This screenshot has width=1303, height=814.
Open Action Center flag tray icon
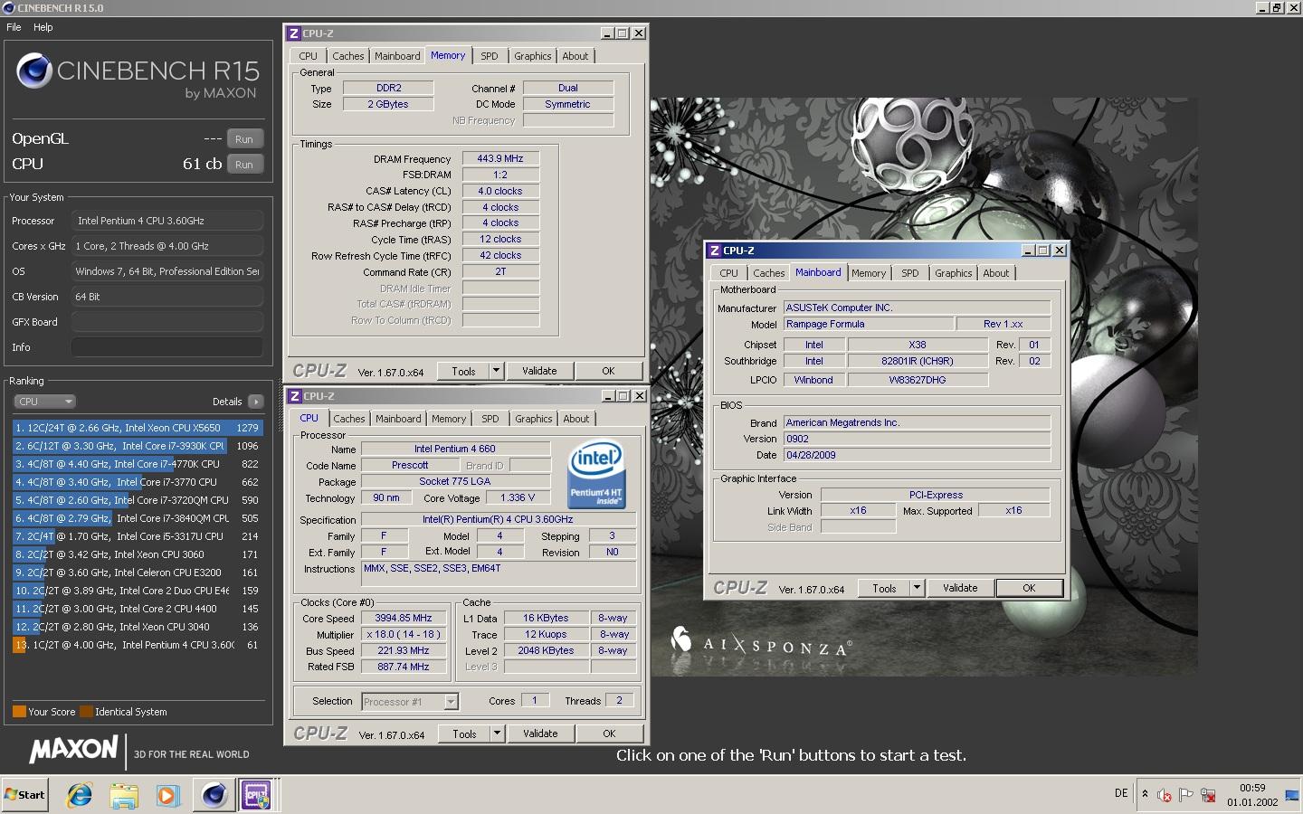pyautogui.click(x=1185, y=795)
